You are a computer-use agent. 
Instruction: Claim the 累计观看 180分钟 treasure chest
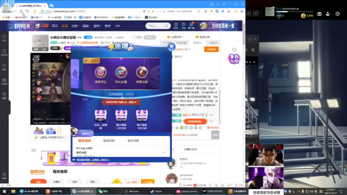point(142,115)
